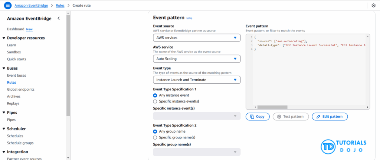Click the hexagon settings icon top right
The width and height of the screenshot is (380, 160).
point(373,6)
